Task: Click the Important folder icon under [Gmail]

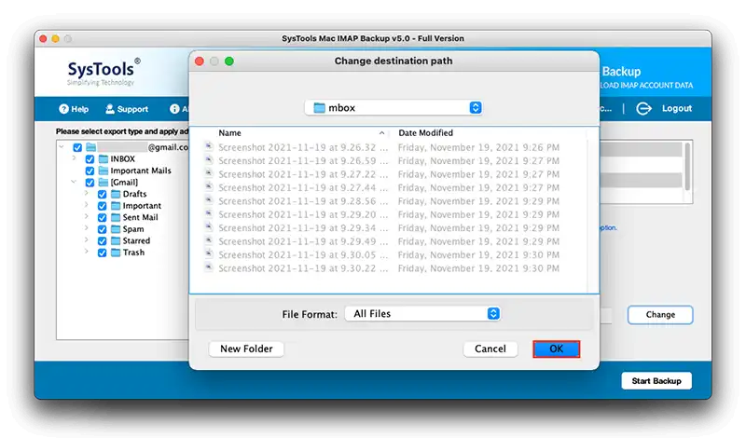Action: click(116, 206)
